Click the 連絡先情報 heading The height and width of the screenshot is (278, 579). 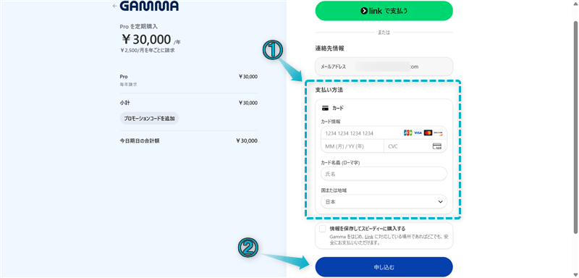(329, 49)
